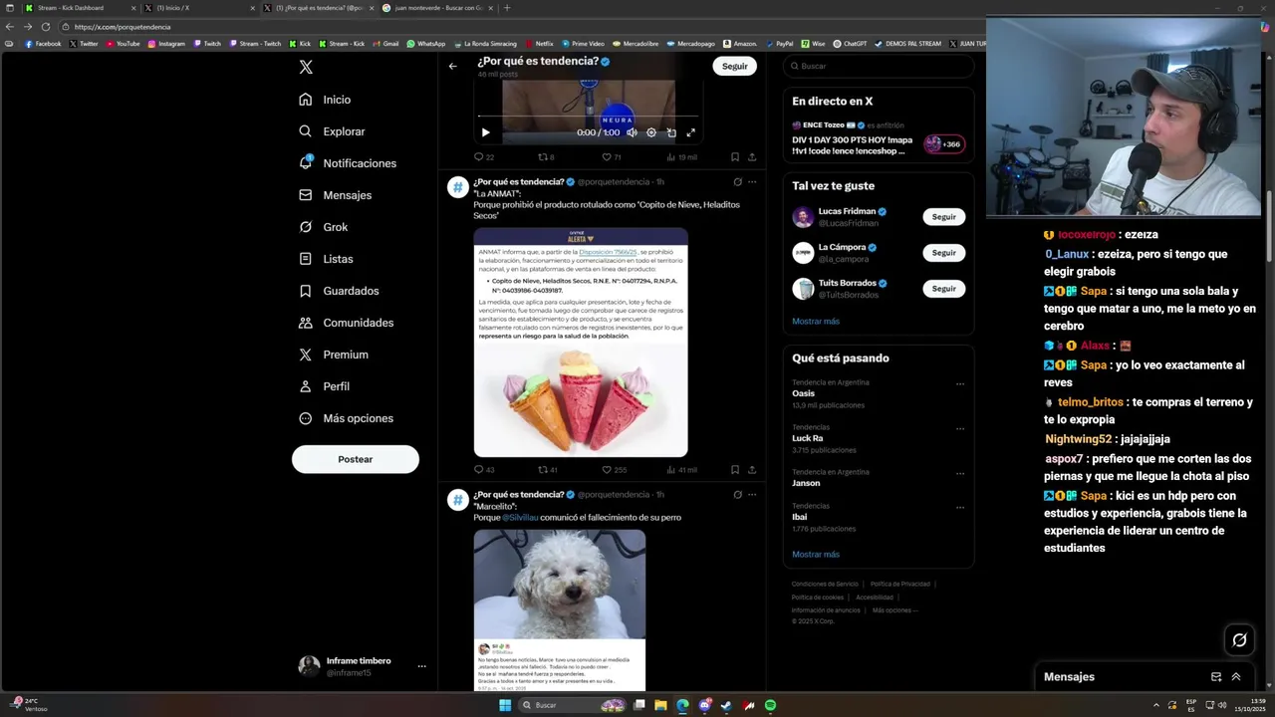Open options for Luck Ra trend
This screenshot has height=717, width=1275.
(x=960, y=429)
